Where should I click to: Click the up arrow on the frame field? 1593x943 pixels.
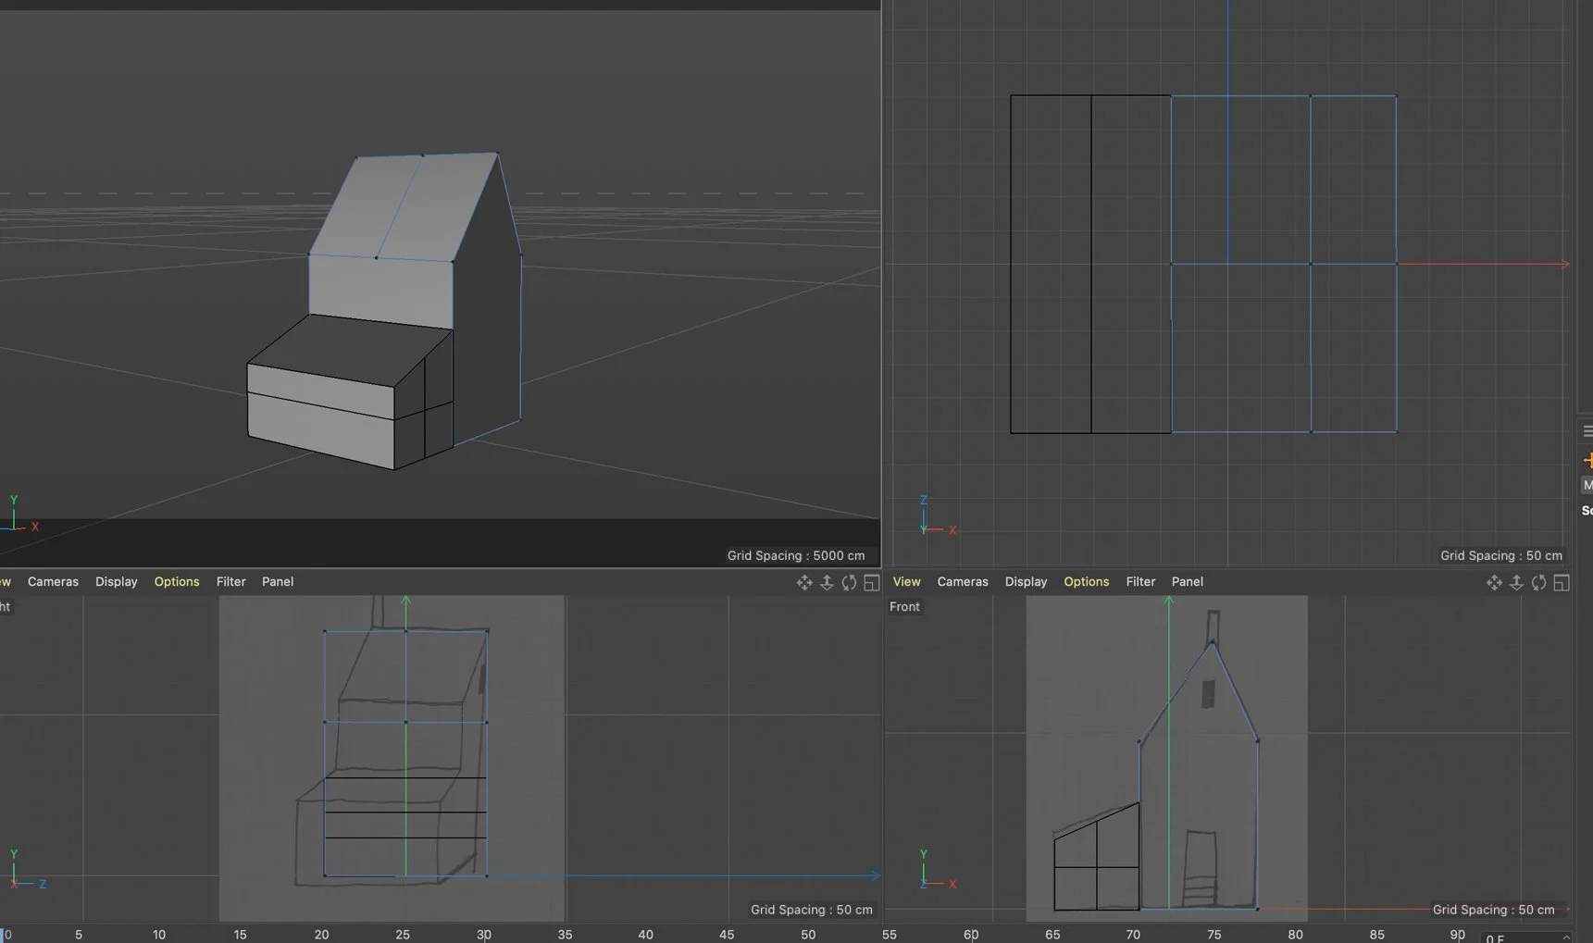[1565, 937]
